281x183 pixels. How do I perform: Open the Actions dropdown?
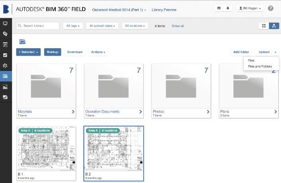(98, 52)
